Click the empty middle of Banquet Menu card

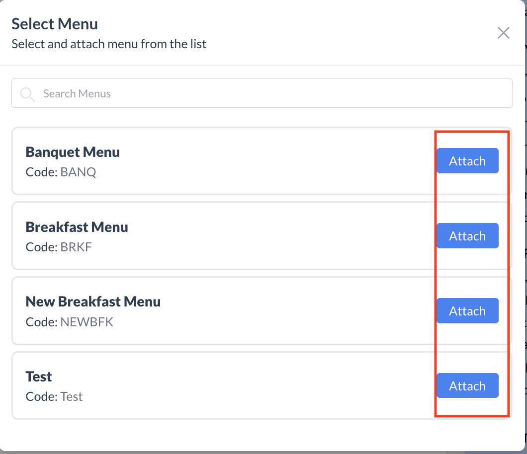coord(273,161)
